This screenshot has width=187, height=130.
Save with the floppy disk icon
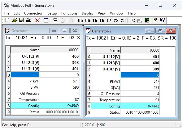click(21, 20)
